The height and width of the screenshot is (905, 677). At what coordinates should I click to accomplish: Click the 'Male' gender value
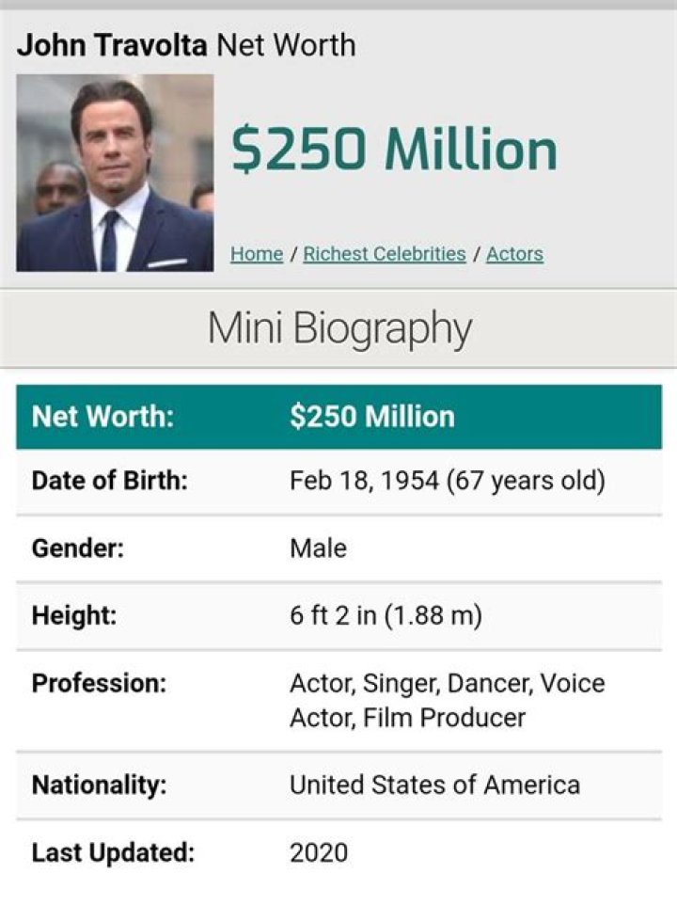(318, 548)
